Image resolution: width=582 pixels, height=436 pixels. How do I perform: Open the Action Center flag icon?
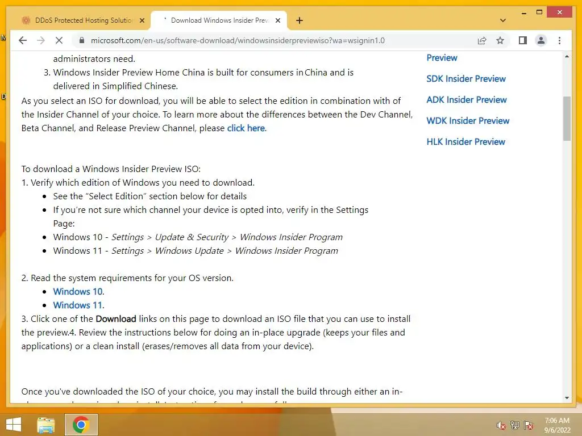(529, 425)
